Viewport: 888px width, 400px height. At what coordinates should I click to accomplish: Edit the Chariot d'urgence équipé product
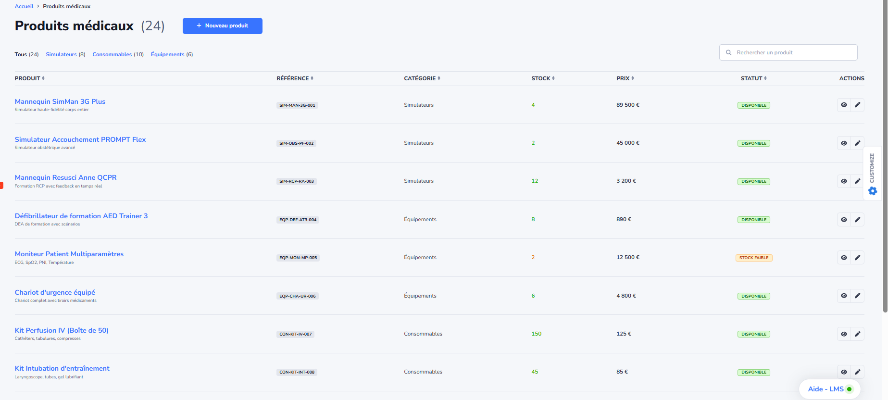[857, 296]
